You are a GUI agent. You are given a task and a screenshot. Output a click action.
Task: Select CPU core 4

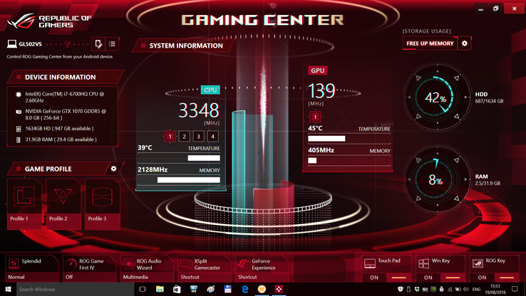point(212,137)
